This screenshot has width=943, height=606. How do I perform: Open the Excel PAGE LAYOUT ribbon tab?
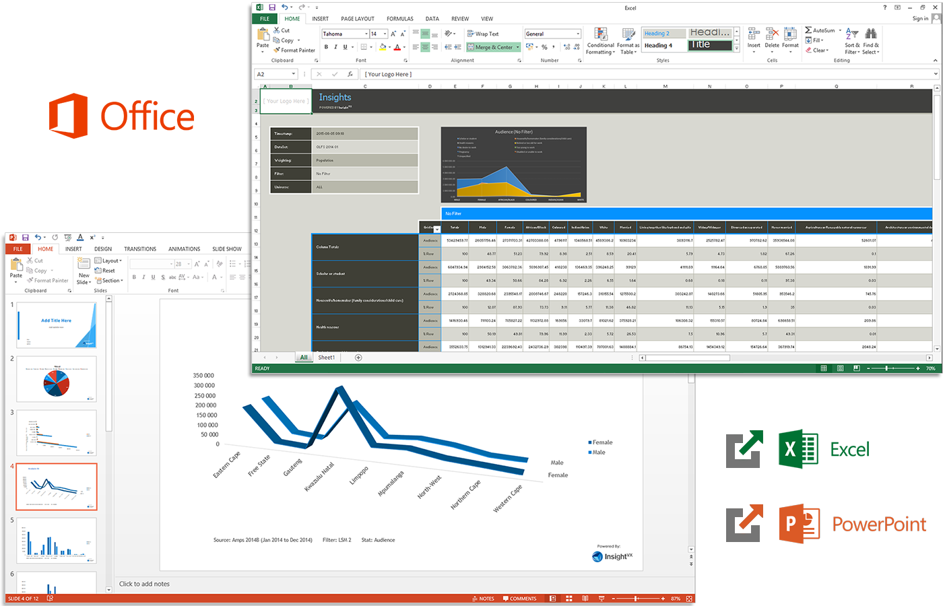pos(358,19)
